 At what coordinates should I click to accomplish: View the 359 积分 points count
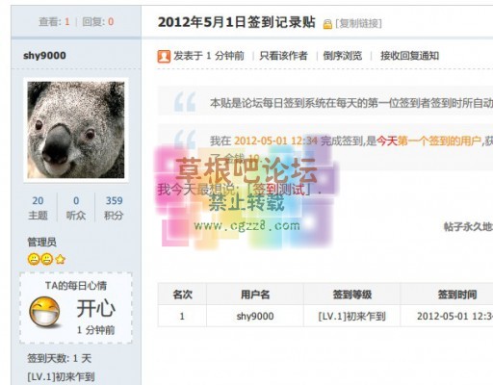(114, 208)
